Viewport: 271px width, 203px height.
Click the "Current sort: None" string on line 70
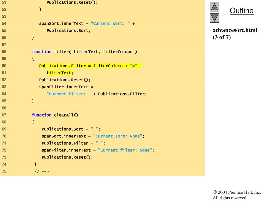(118, 136)
